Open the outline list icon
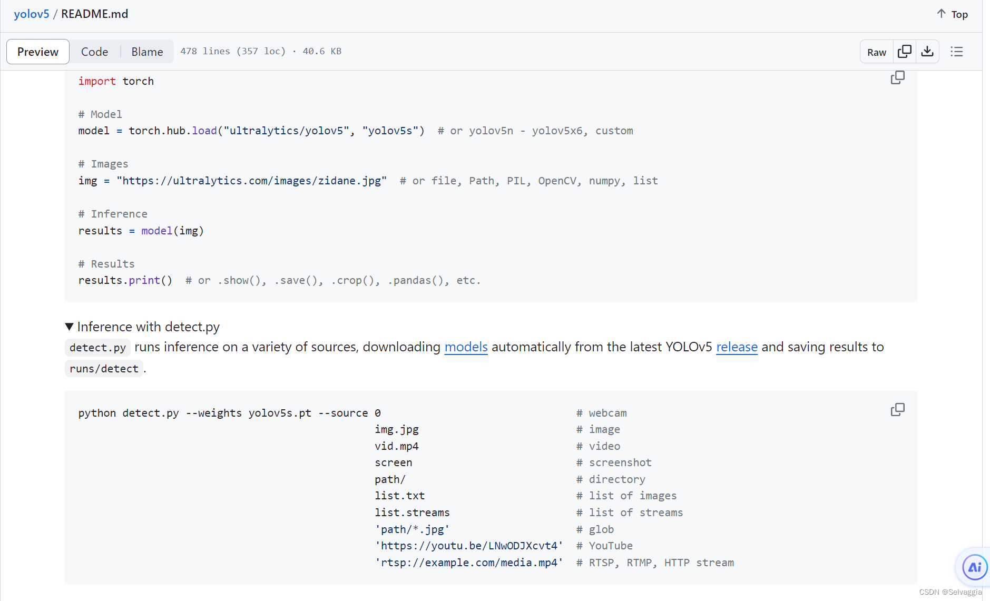 pos(957,52)
